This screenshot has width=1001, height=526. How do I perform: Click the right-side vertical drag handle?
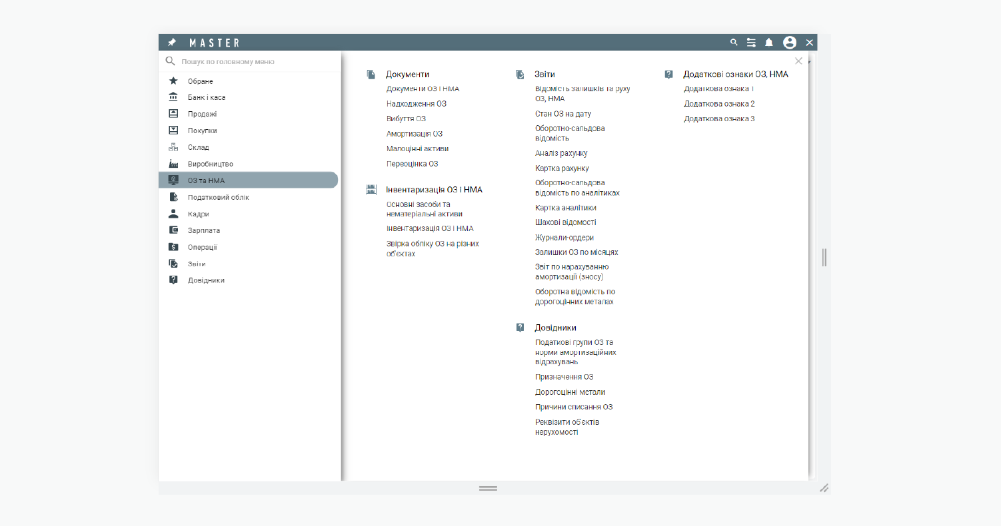click(x=824, y=257)
